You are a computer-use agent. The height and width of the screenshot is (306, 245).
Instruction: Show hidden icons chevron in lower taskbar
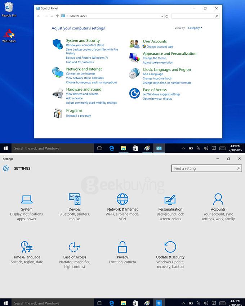(x=183, y=303)
